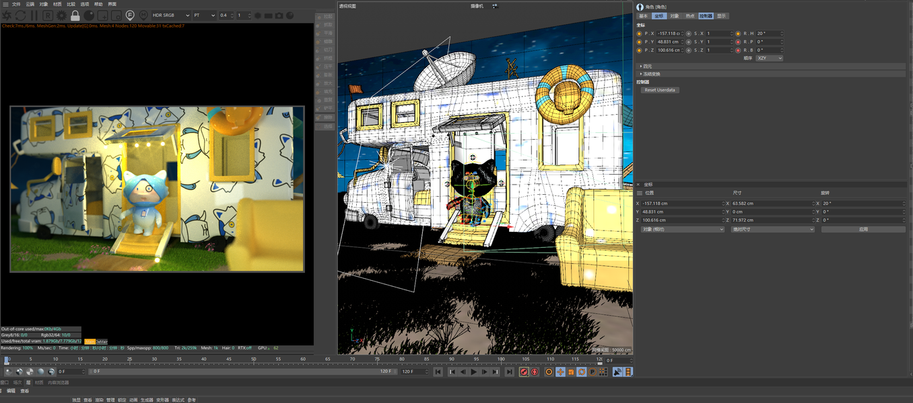Screen dimensions: 913x403
Task: Switch to the 对象 attribute tab
Action: [x=675, y=15]
